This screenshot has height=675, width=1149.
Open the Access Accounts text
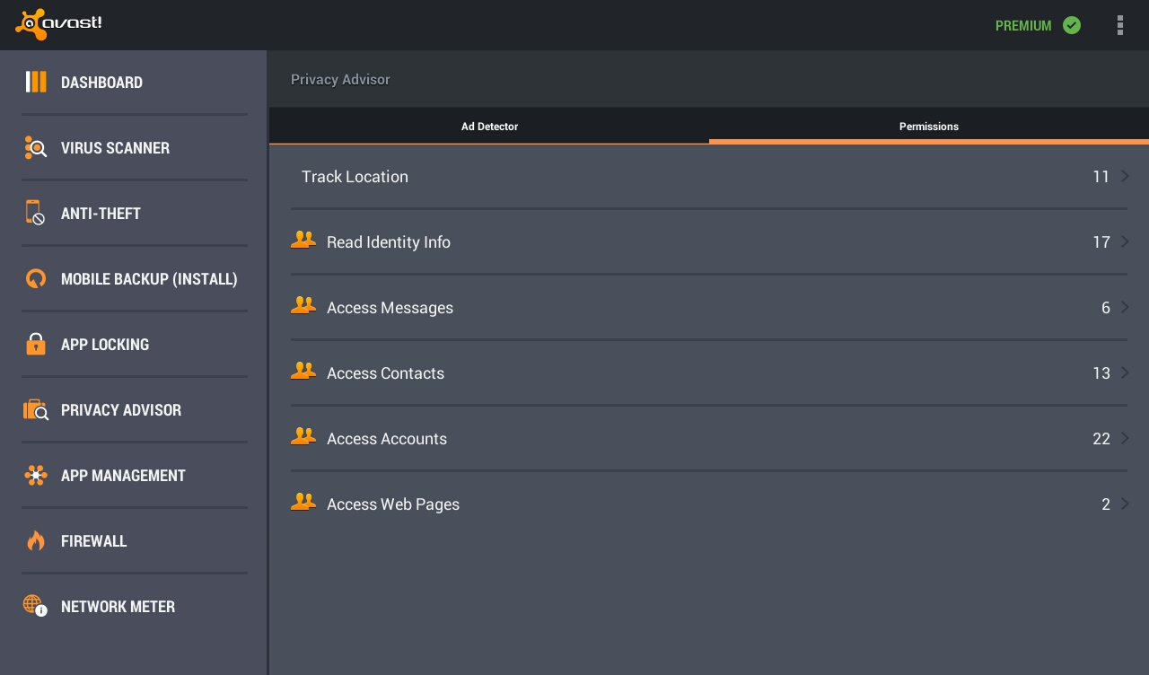coord(387,439)
